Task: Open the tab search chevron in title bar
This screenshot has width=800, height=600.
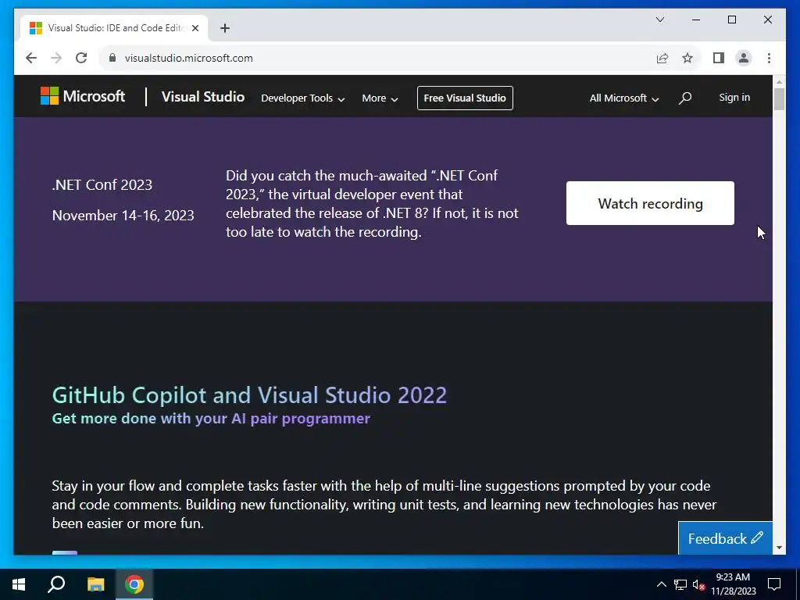Action: point(659,20)
